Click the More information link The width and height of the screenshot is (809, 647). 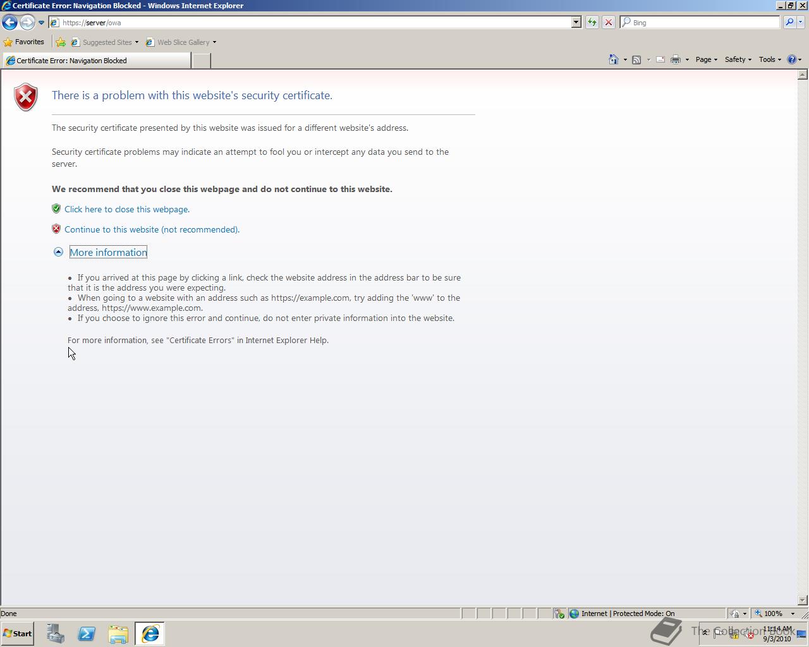(108, 252)
